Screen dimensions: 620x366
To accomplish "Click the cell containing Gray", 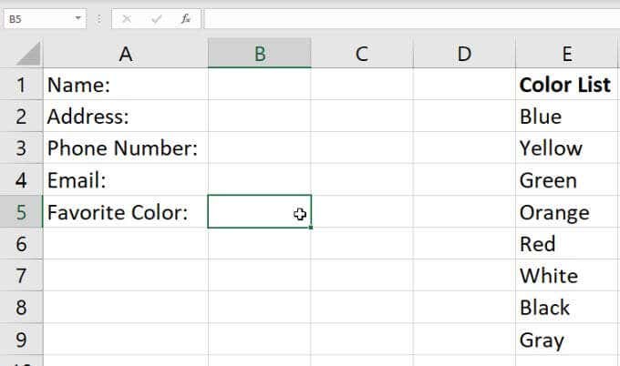I will point(542,340).
